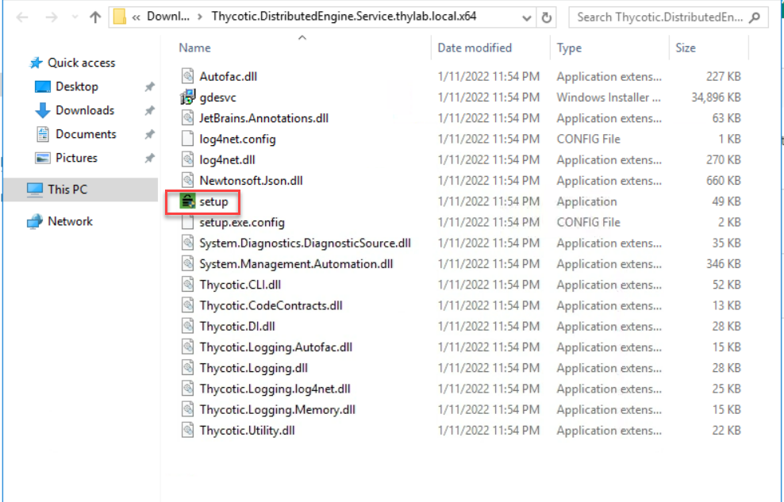Unpin Documents from Quick access
This screenshot has height=502, width=784.
[149, 134]
